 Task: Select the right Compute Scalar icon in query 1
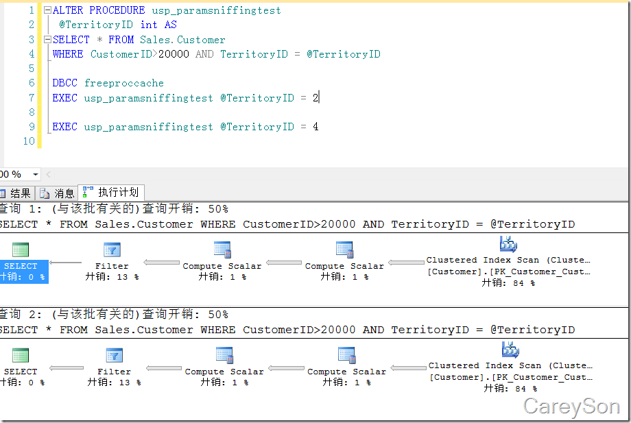click(344, 250)
